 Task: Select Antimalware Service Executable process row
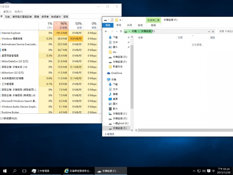(x=49, y=44)
